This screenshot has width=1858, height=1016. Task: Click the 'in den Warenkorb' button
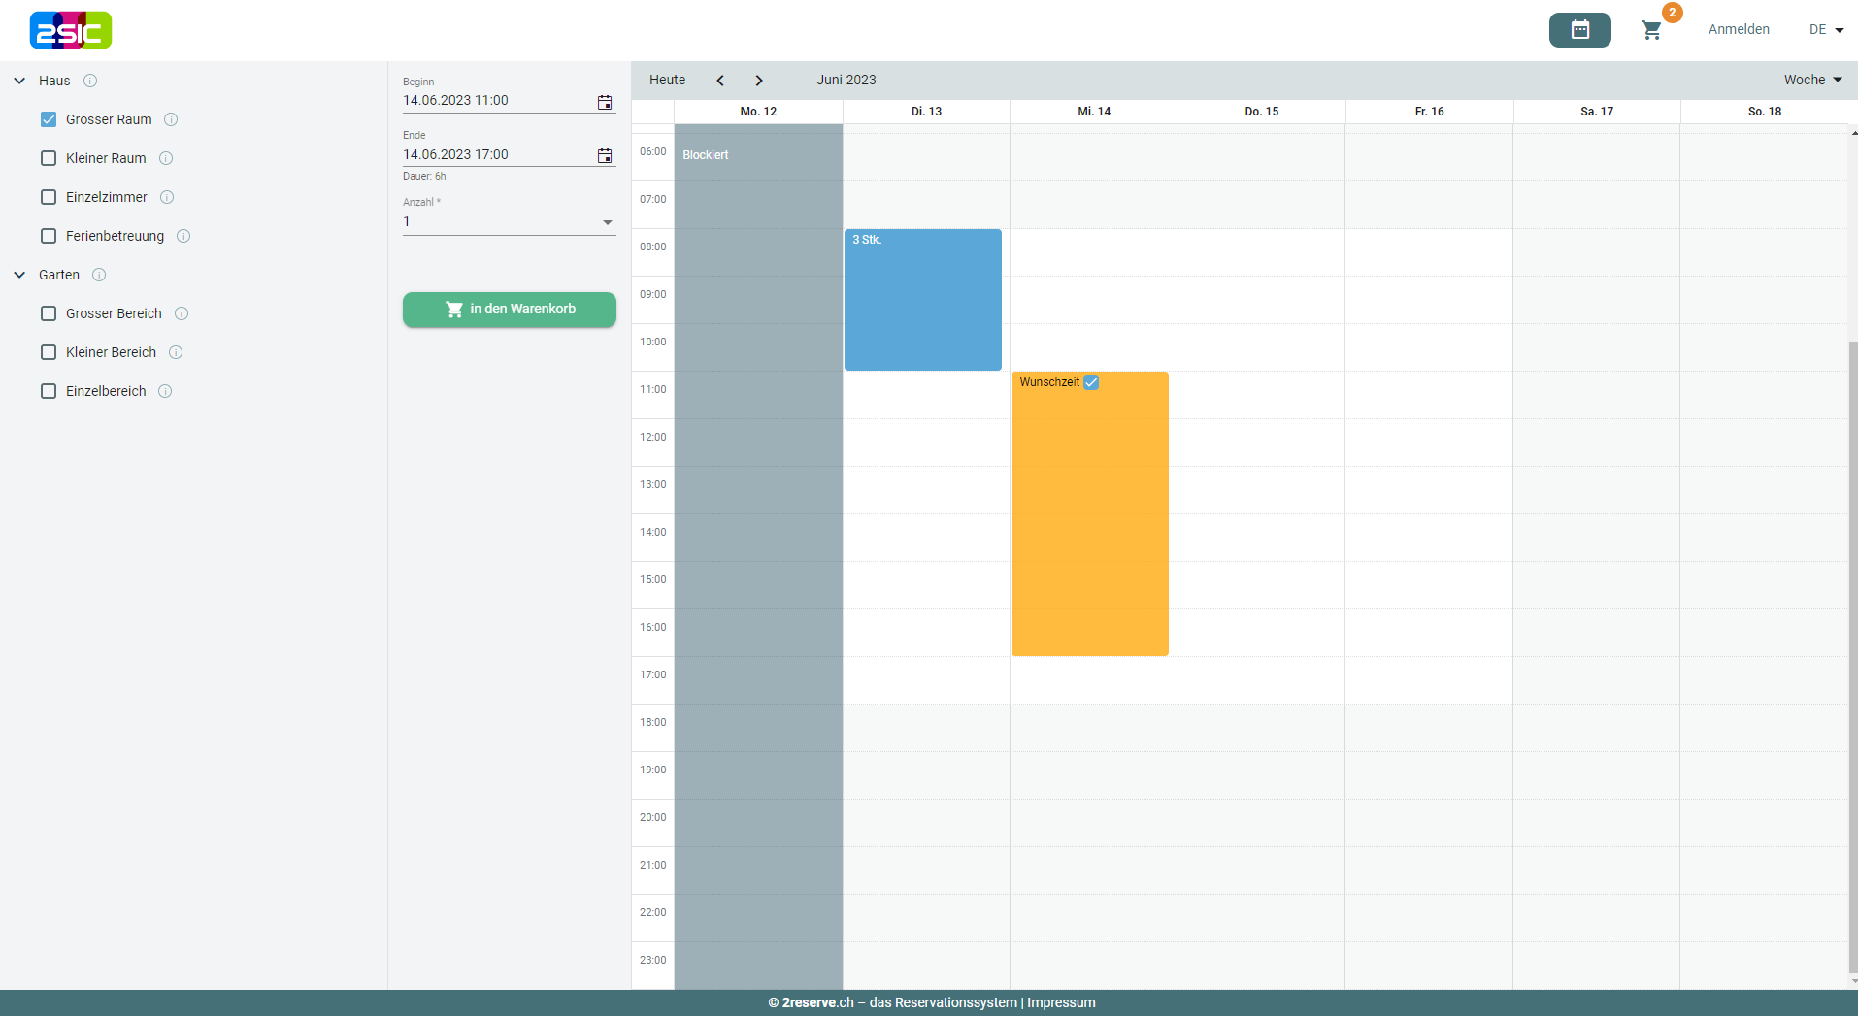tap(509, 310)
